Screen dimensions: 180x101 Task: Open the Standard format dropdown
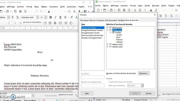coord(142,85)
